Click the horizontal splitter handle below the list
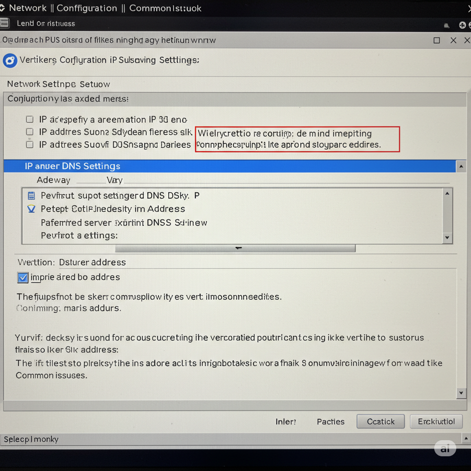Viewport: 471px width, 471px height. click(235, 248)
